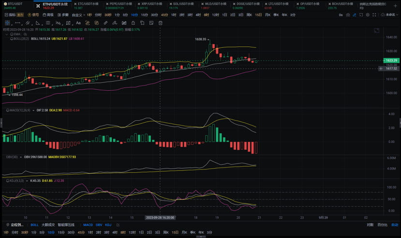Toggle the KDJ sub-indicator at bottom bar
The height and width of the screenshot is (238, 401).
click(x=108, y=225)
